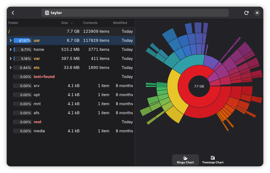The height and width of the screenshot is (173, 270).
Task: Click the 33.6 MB size value
Action: 72,68
